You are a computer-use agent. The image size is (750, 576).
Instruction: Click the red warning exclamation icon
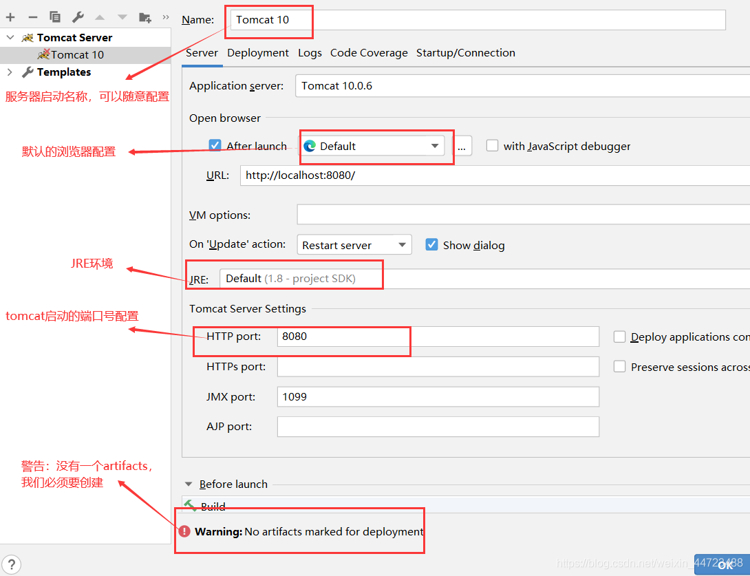[184, 531]
